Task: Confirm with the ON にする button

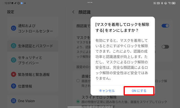Action: [139, 91]
